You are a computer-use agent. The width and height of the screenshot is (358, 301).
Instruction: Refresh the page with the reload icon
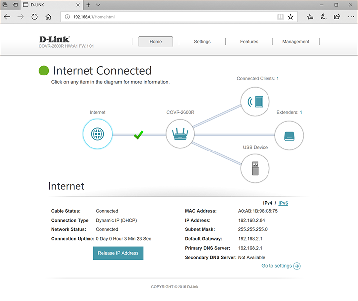coord(34,16)
